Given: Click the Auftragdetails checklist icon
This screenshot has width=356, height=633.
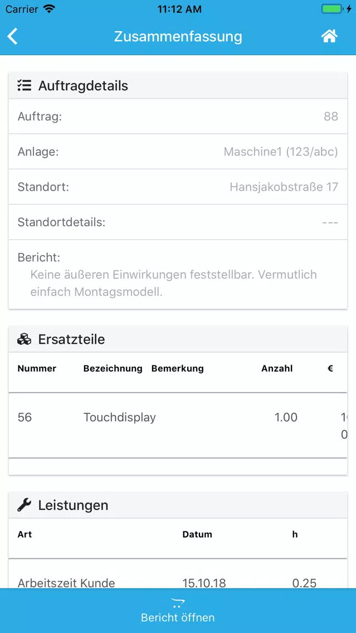Looking at the screenshot, I should pyautogui.click(x=24, y=86).
